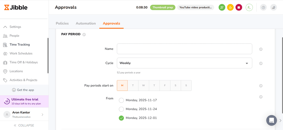283x130 pixels.
Task: Click the Aron Kantor avatar circle
Action: [x=7, y=114]
